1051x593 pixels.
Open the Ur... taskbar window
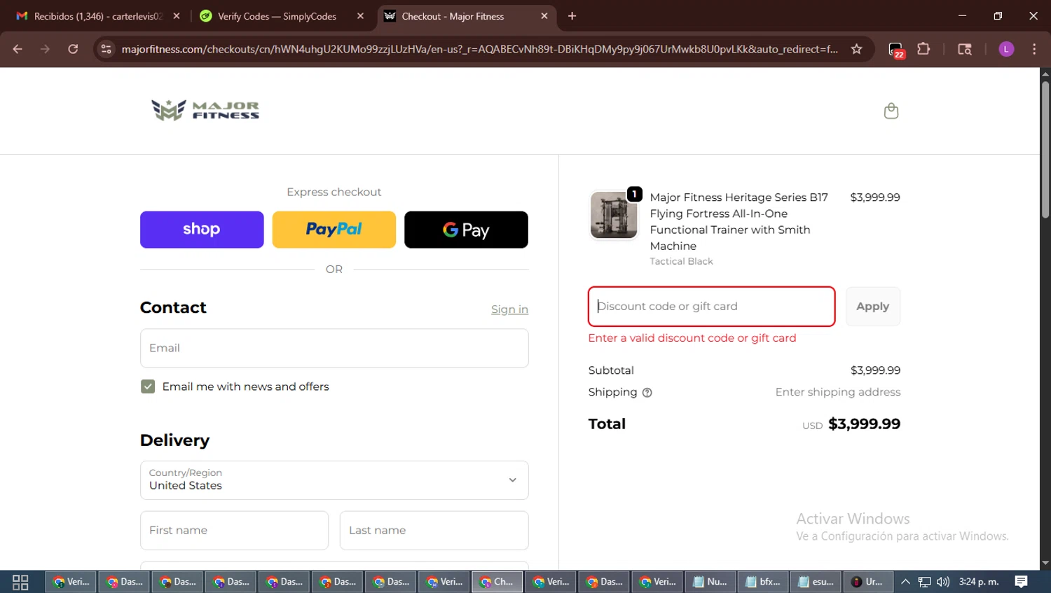(868, 582)
